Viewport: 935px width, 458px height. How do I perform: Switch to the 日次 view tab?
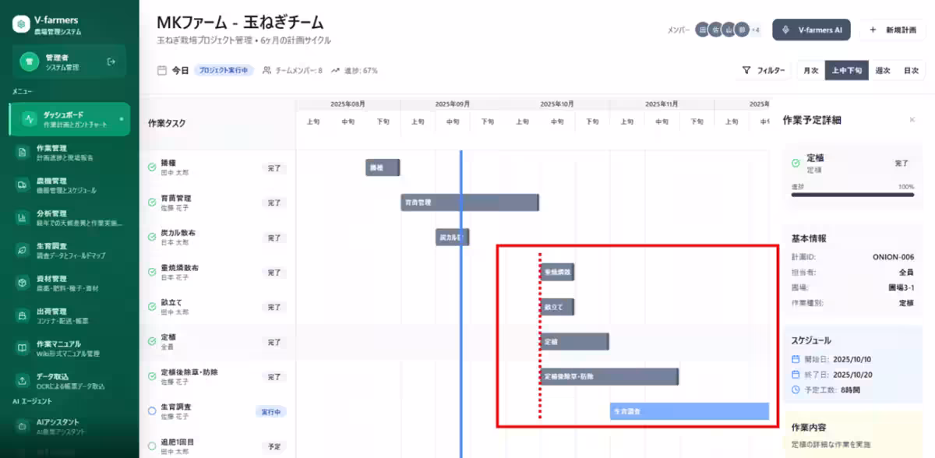point(912,70)
